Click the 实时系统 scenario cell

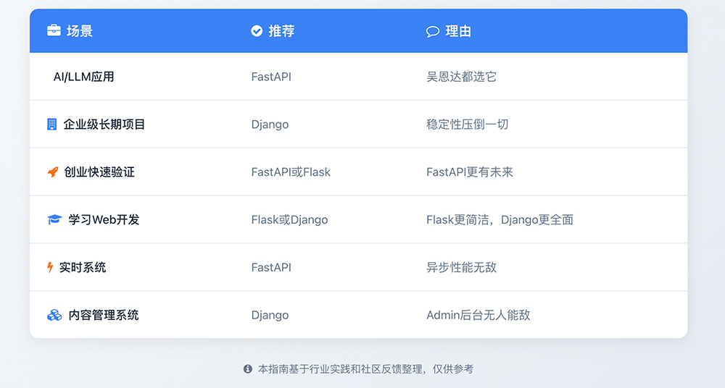[83, 267]
